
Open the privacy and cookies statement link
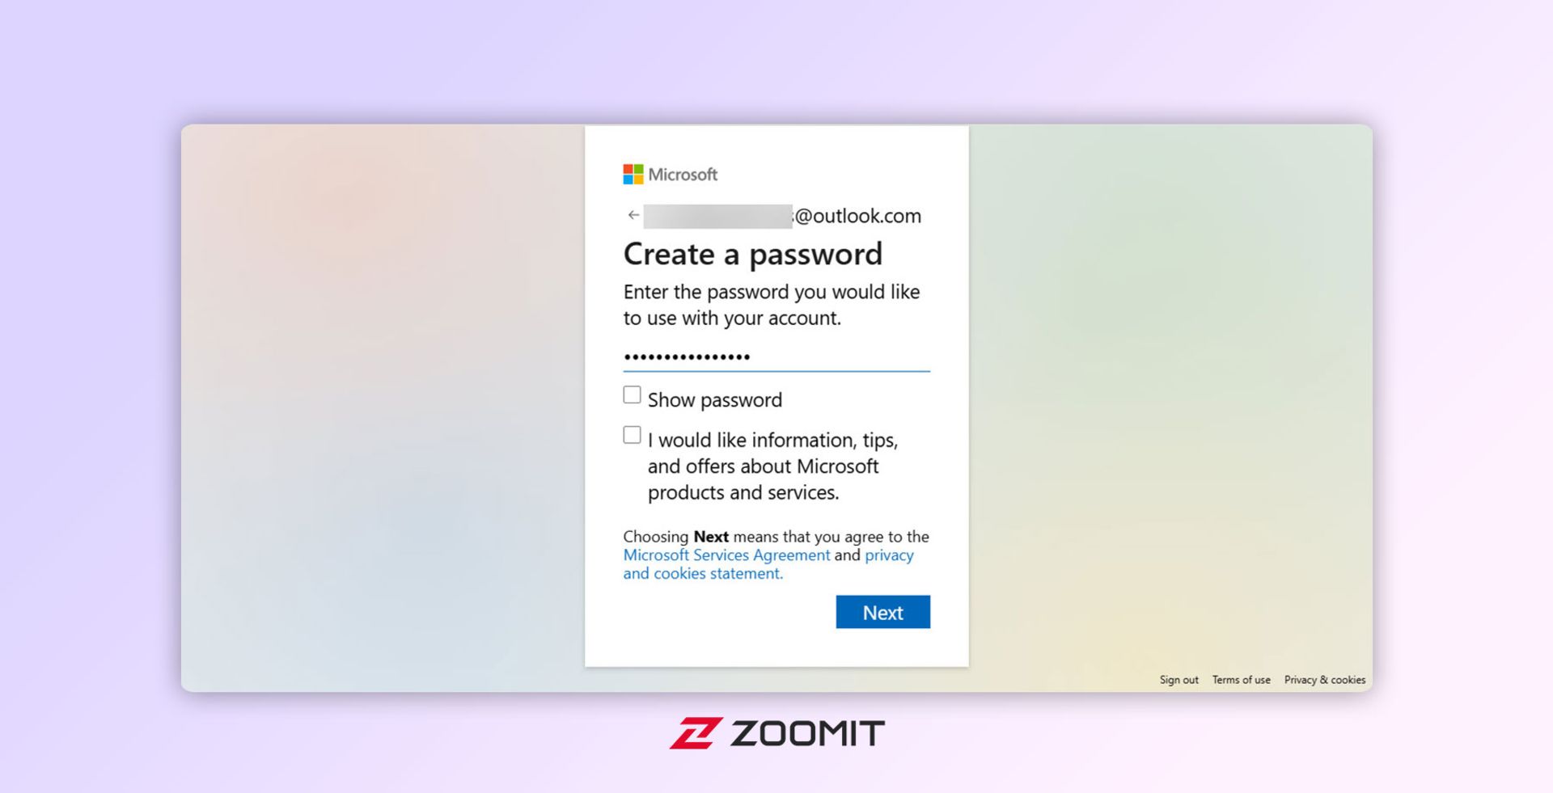click(x=768, y=564)
